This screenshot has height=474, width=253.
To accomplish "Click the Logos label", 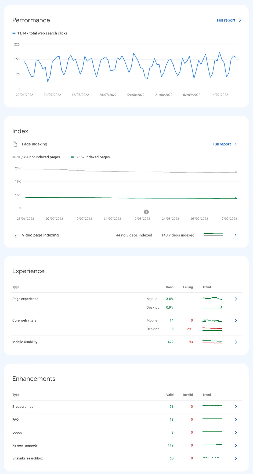I will pos(17,433).
